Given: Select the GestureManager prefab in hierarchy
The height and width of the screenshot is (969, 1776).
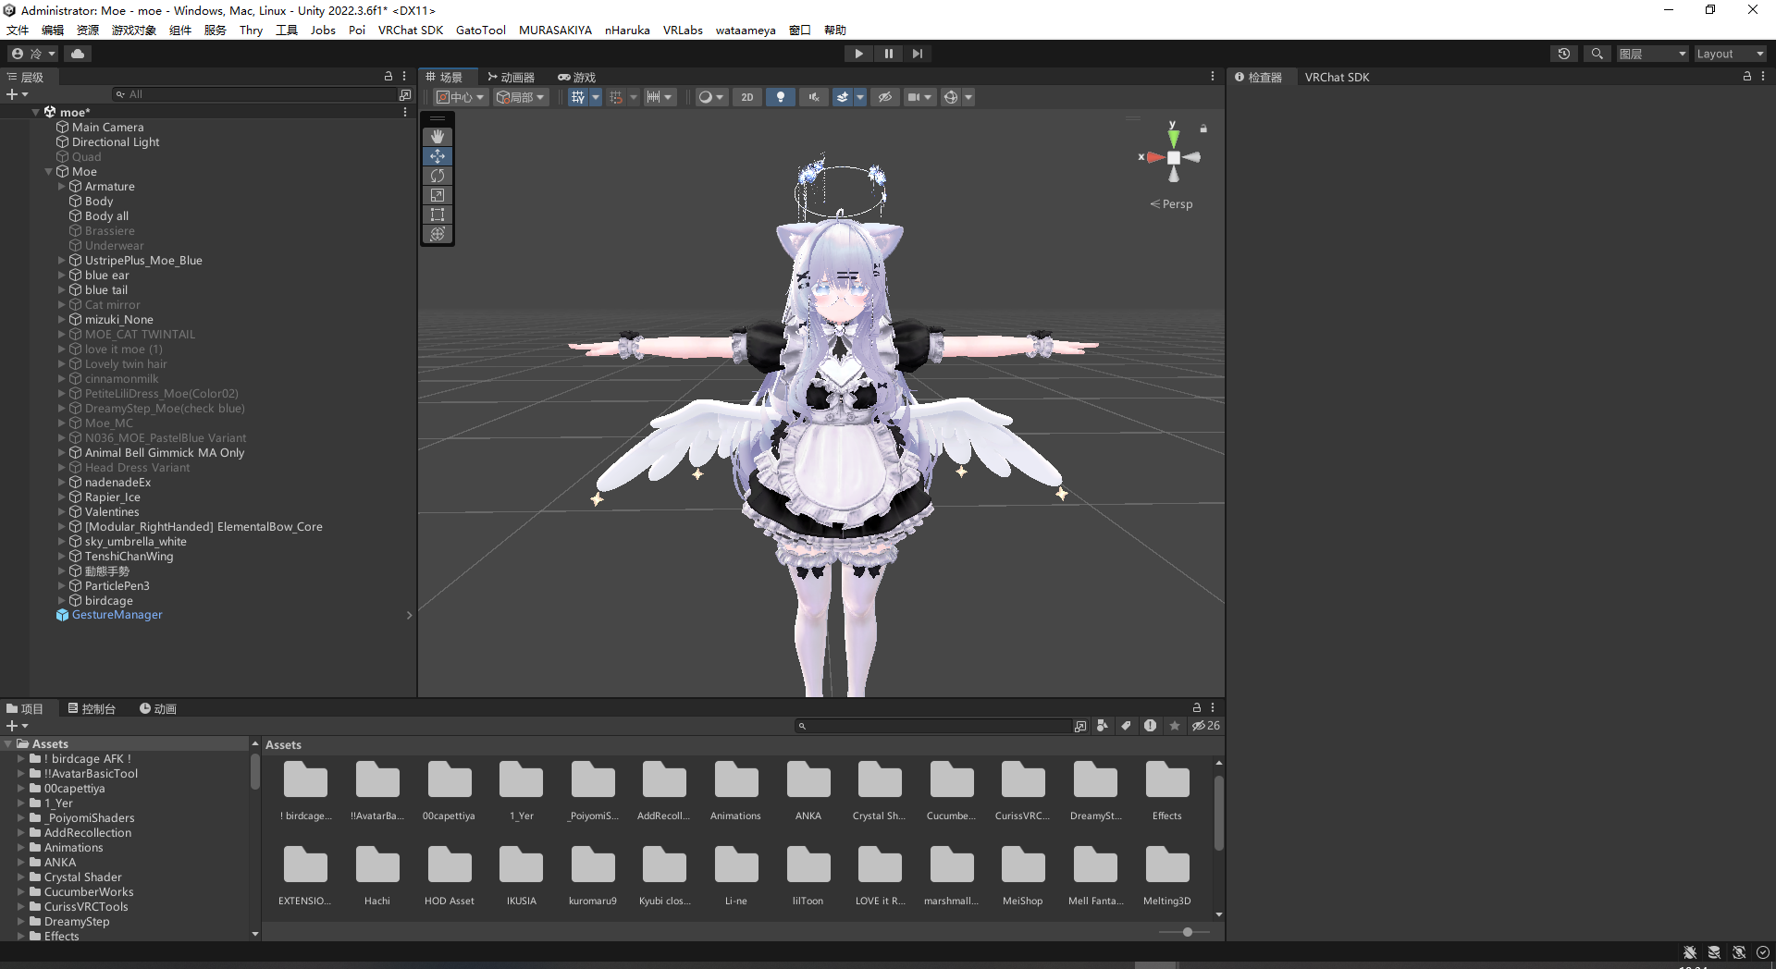Looking at the screenshot, I should pyautogui.click(x=117, y=615).
